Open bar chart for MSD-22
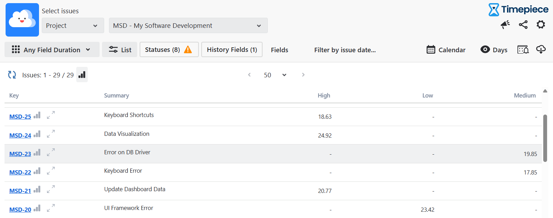 pos(37,171)
